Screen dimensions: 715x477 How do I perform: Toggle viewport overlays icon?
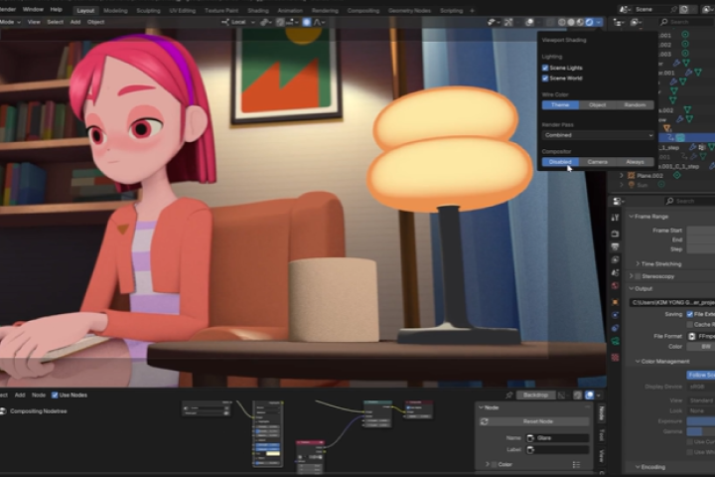click(x=531, y=21)
